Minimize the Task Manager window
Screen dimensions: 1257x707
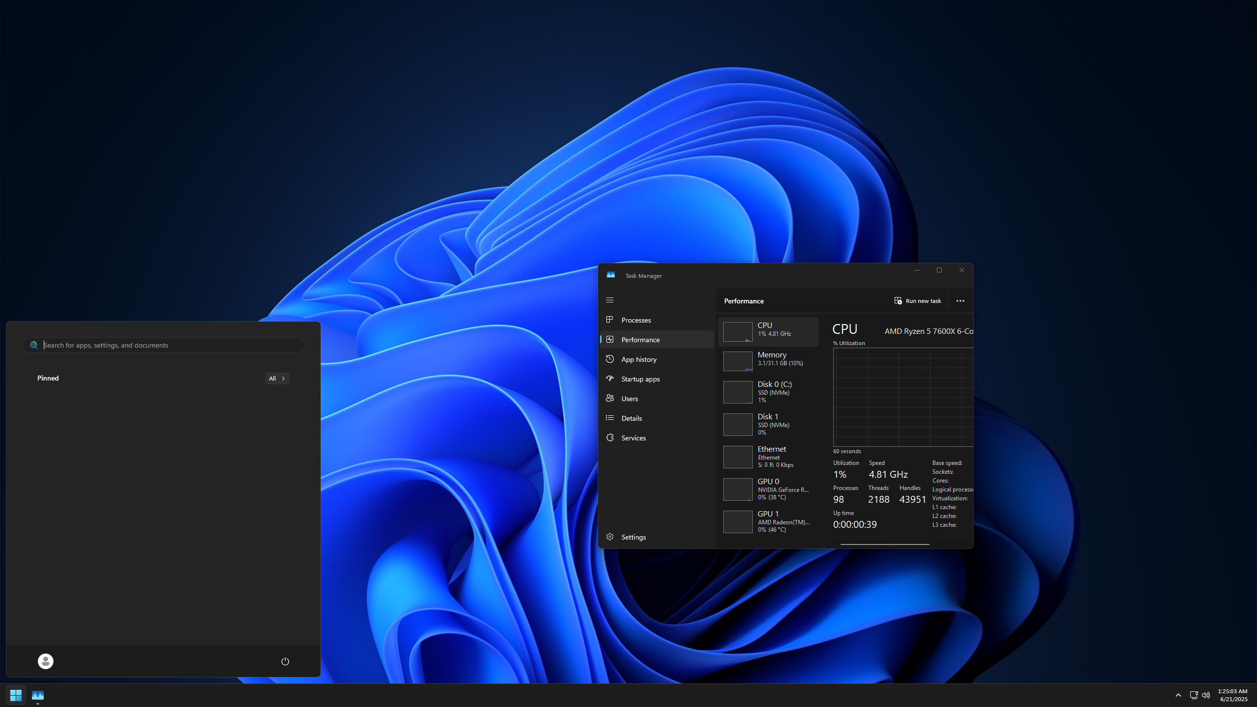(x=917, y=270)
